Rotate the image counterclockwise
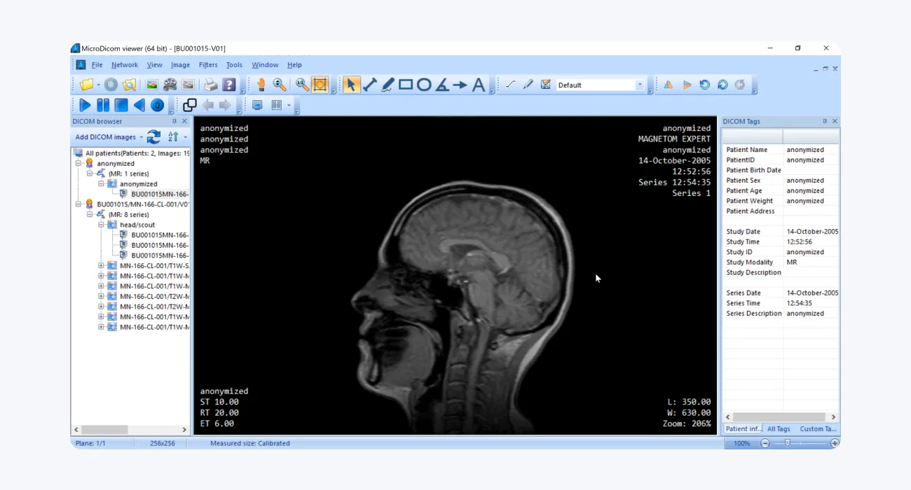This screenshot has width=911, height=490. point(704,84)
